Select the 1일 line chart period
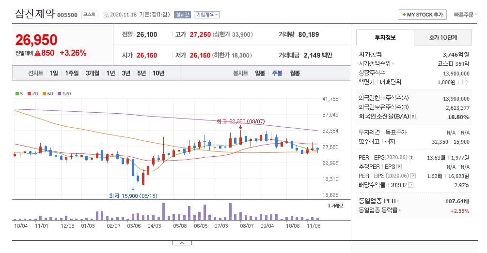The image size is (487, 253). point(54,73)
